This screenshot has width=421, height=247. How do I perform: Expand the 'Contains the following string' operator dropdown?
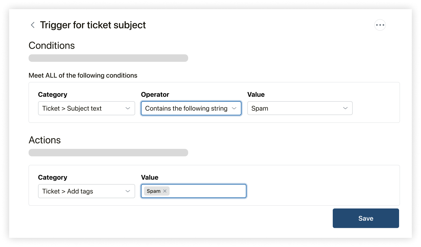pos(186,108)
